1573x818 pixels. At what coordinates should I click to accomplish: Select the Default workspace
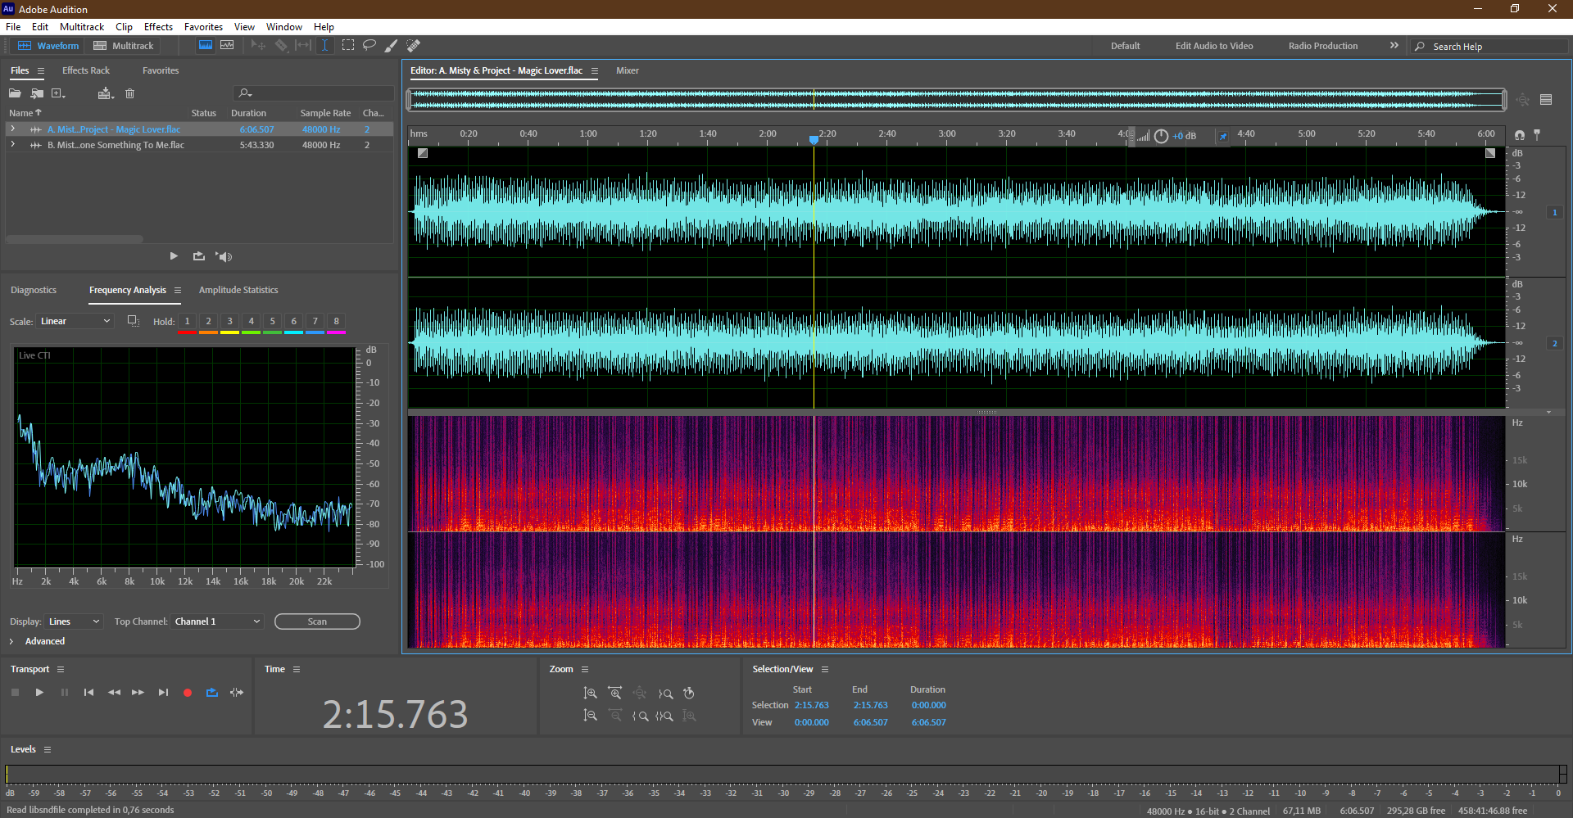(1125, 46)
